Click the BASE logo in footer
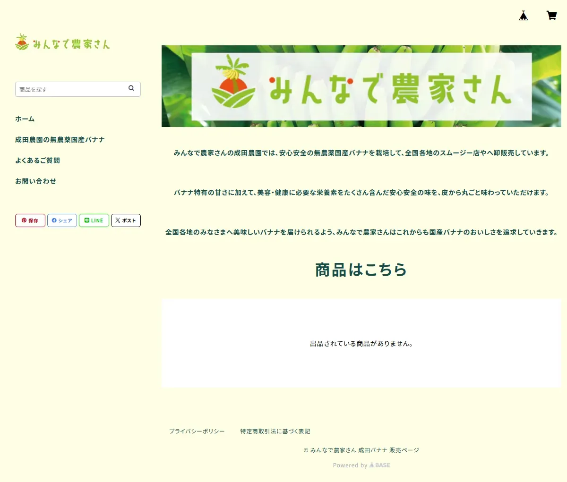Screen dimensions: 567x482 379,465
